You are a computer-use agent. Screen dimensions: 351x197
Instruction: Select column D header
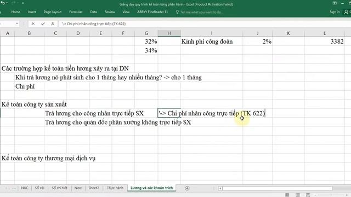pos(78,33)
